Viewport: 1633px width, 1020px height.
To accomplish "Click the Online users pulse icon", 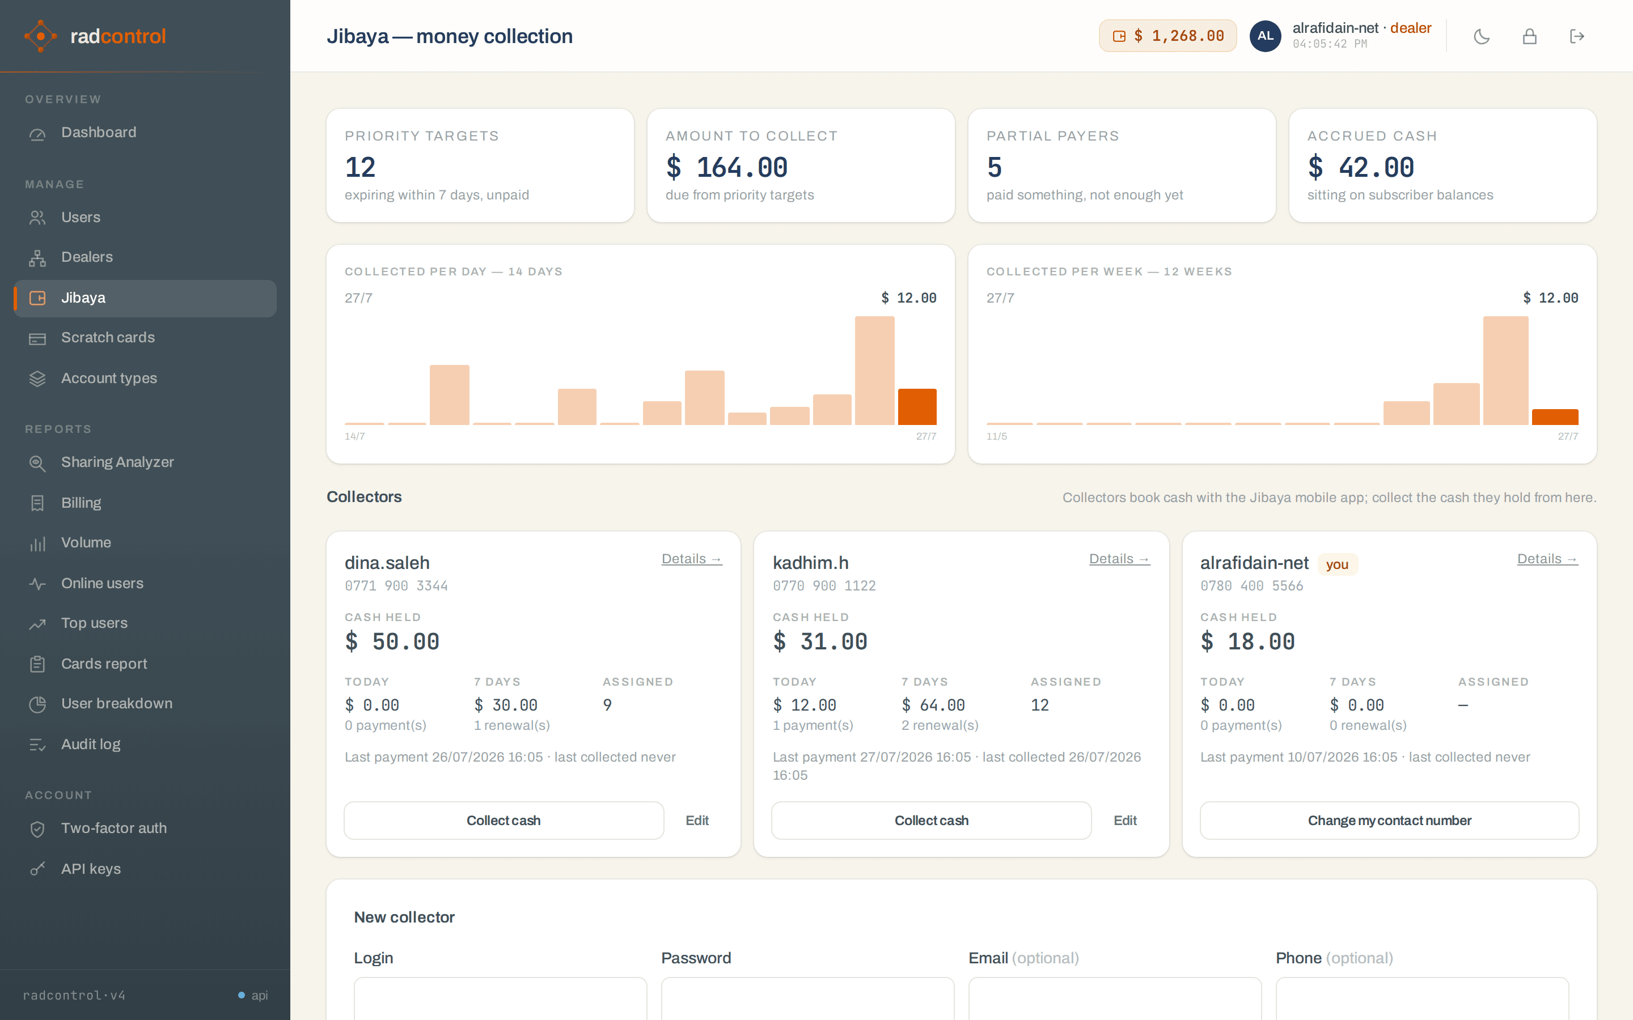I will [x=38, y=584].
